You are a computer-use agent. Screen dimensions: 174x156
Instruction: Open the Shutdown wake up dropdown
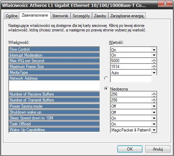click(154, 112)
